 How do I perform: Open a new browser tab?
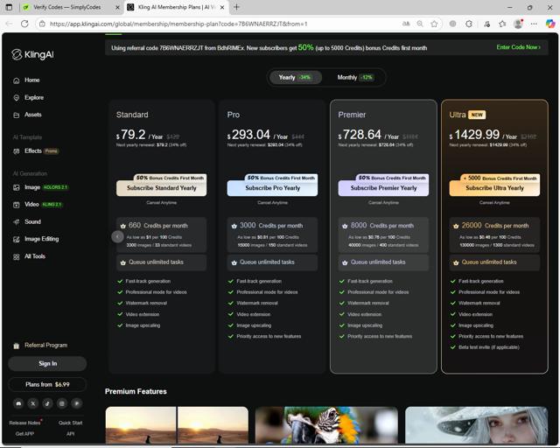point(236,7)
